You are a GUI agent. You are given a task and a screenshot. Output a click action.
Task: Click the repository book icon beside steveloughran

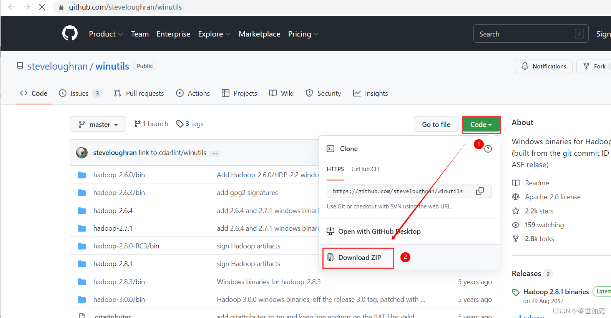[20, 66]
